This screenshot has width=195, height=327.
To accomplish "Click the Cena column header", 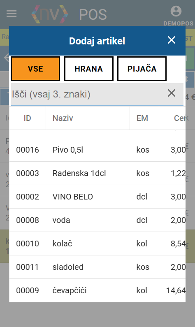I will click(172, 118).
